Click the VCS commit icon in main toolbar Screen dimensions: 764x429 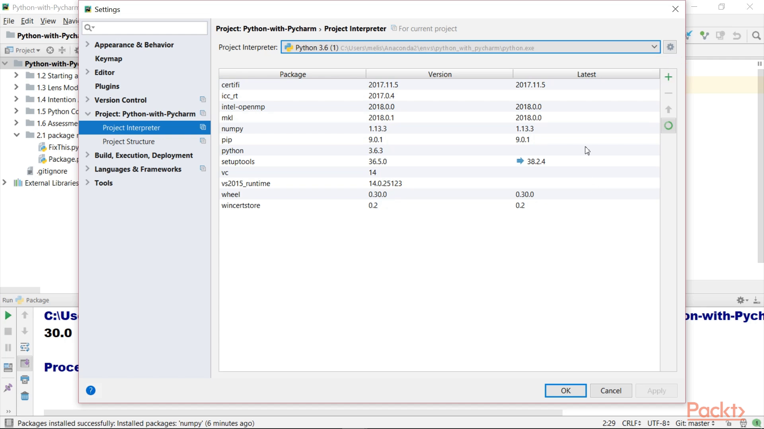click(x=705, y=36)
